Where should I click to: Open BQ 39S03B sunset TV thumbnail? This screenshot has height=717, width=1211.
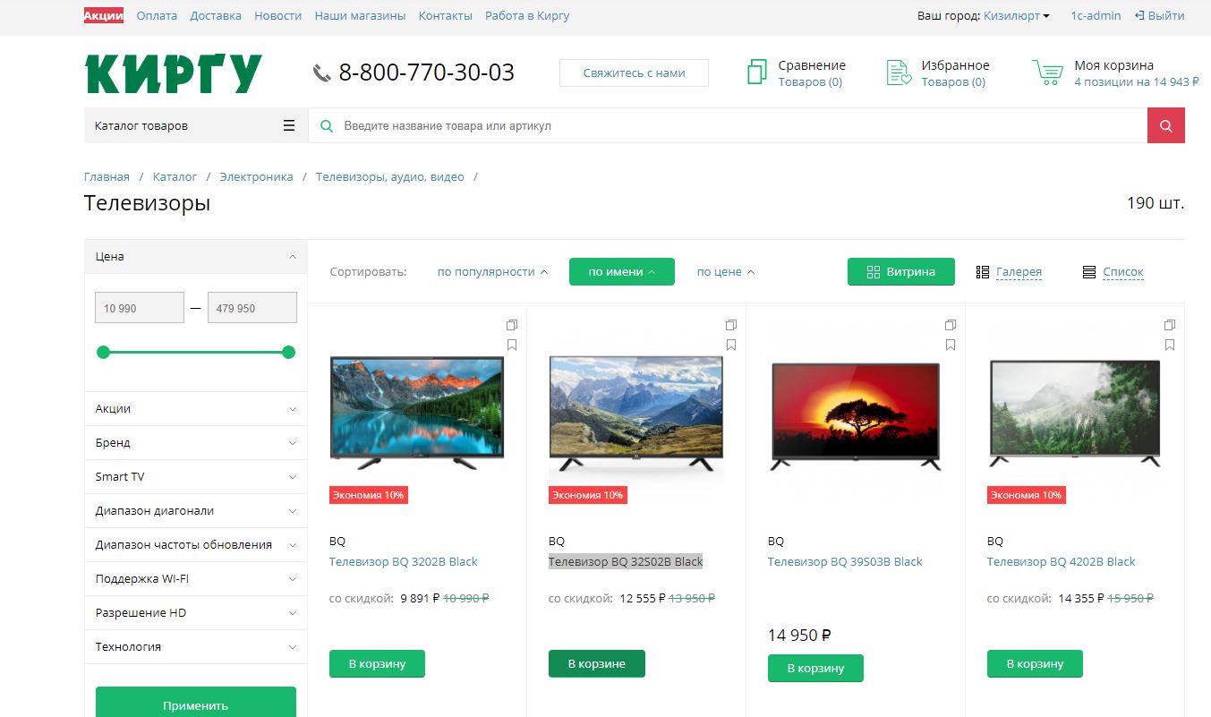(x=856, y=416)
